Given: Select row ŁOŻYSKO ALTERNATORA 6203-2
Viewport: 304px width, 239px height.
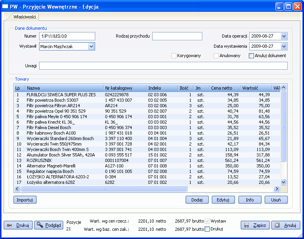Looking at the screenshot, I should click(147, 177).
